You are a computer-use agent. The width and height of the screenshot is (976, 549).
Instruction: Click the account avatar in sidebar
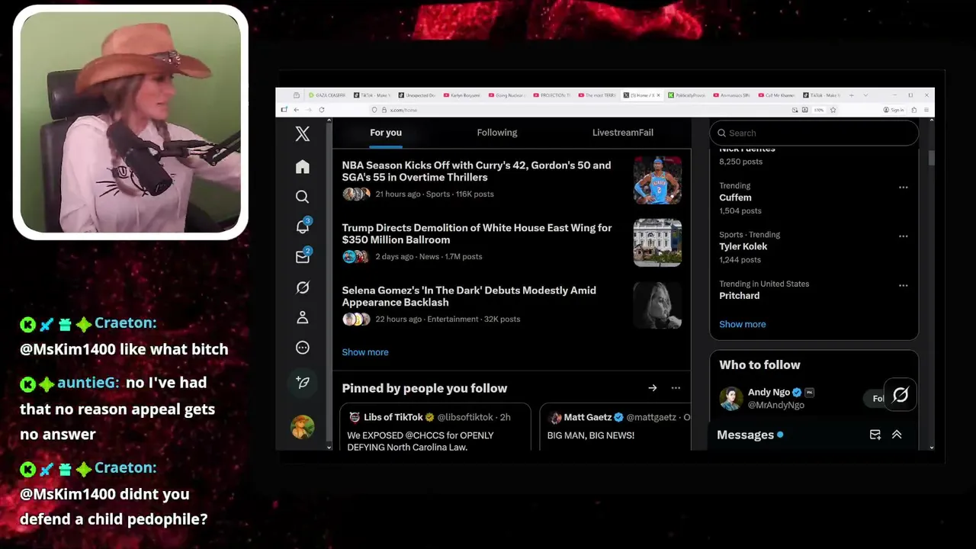tap(303, 427)
